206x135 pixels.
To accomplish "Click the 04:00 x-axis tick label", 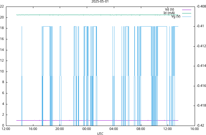I will click(x=114, y=129).
